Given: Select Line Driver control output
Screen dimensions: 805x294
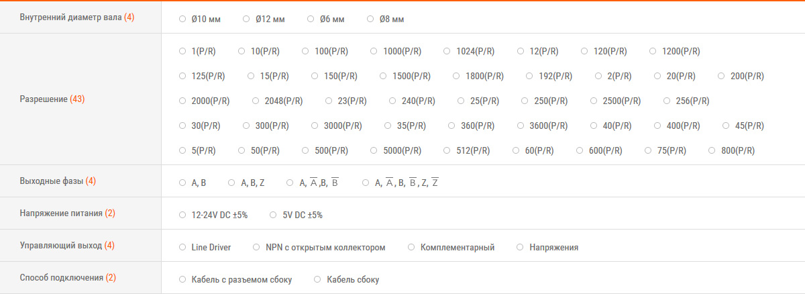Looking at the screenshot, I should coord(182,248).
